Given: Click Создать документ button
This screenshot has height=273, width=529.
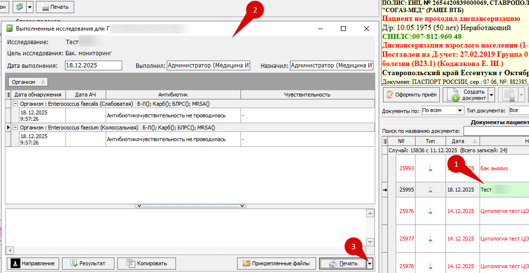Looking at the screenshot, I should (x=465, y=95).
